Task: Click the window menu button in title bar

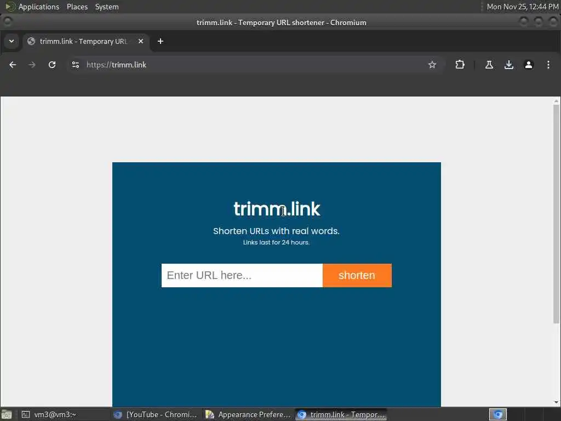Action: (x=8, y=22)
